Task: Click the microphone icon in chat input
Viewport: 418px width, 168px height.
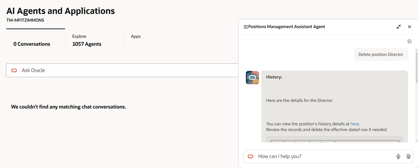Action: tap(398, 156)
